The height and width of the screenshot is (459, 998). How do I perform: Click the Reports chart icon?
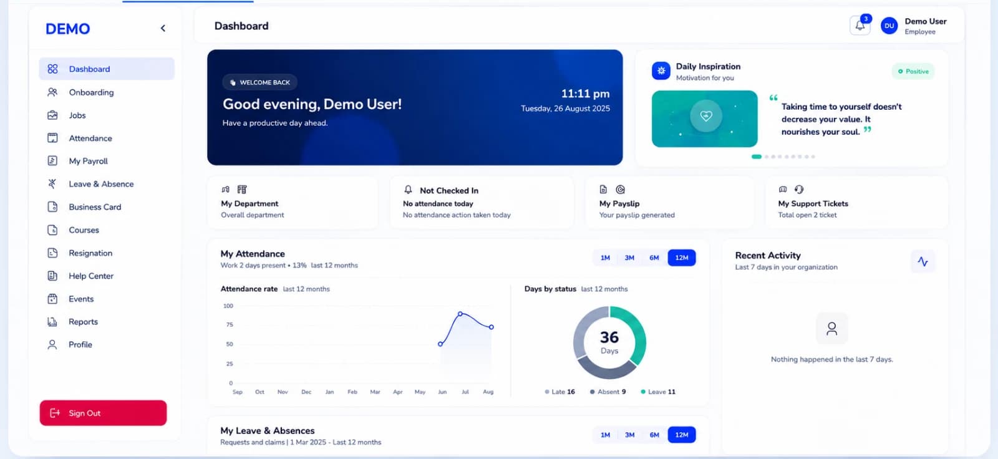(x=52, y=322)
